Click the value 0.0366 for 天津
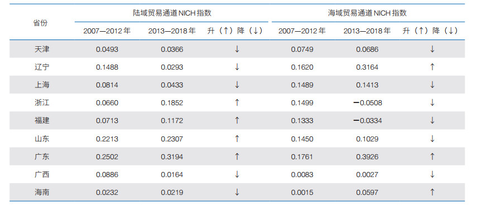Screen dimensions: 477x206 [x=172, y=50]
